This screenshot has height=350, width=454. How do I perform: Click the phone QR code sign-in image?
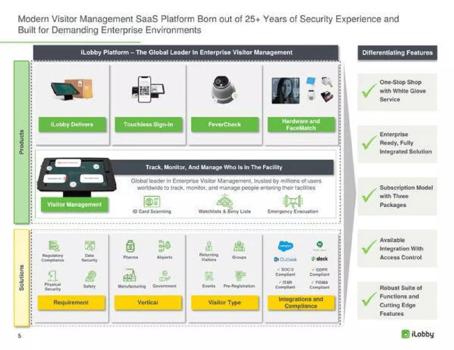pos(148,90)
